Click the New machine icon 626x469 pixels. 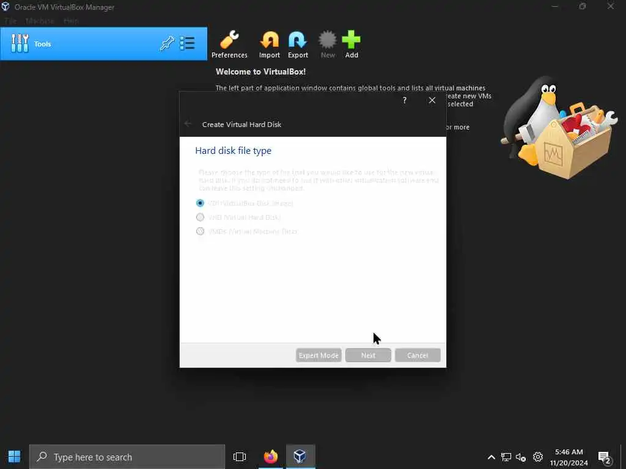click(x=328, y=44)
